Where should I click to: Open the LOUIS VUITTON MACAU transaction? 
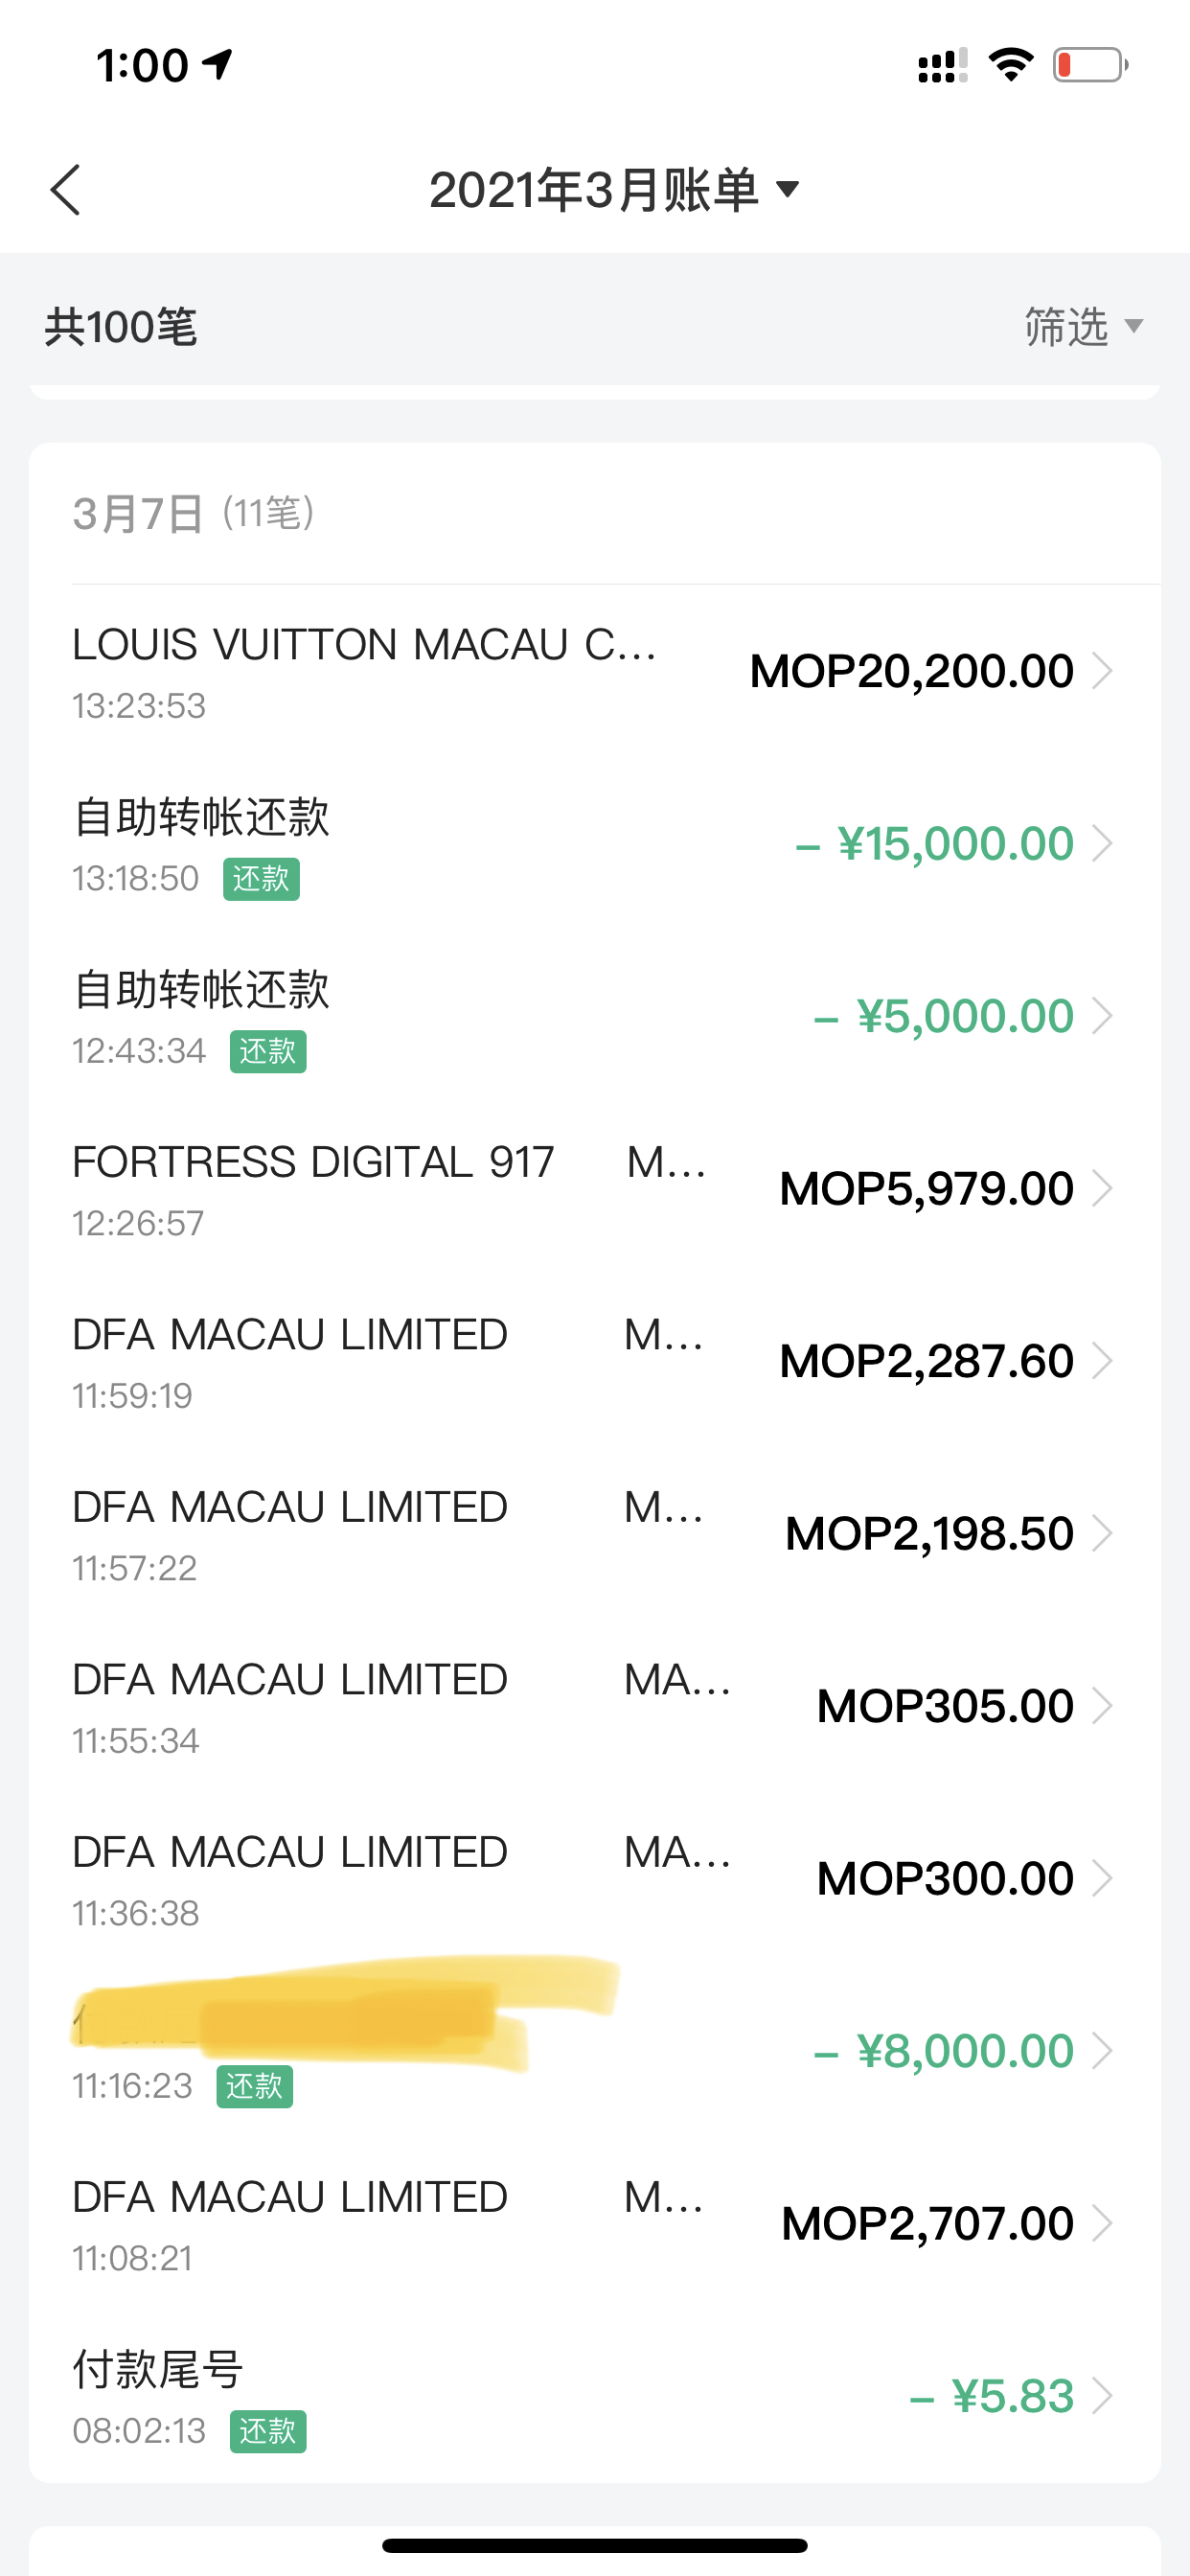tap(595, 671)
